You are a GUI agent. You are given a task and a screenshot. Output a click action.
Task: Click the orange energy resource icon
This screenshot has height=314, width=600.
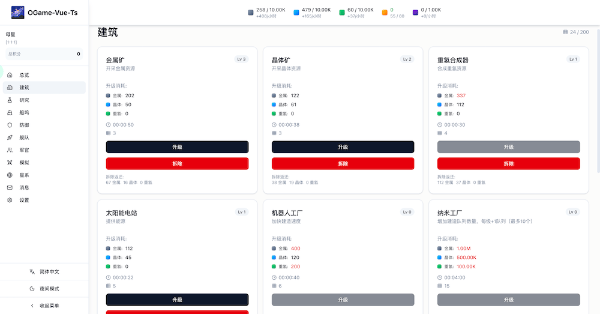point(385,13)
